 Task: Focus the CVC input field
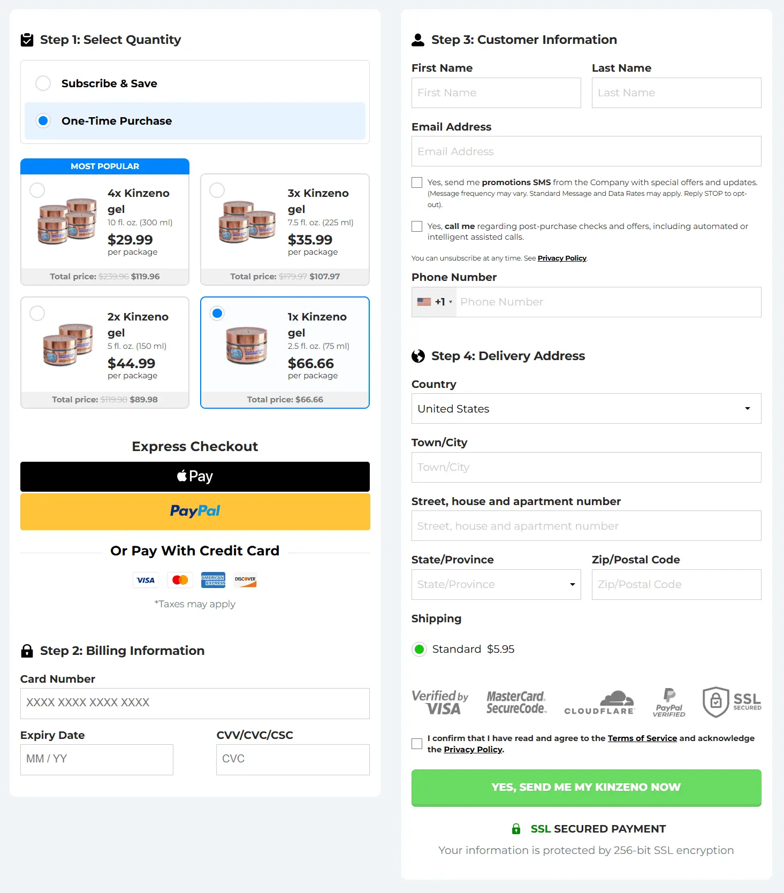(x=293, y=760)
